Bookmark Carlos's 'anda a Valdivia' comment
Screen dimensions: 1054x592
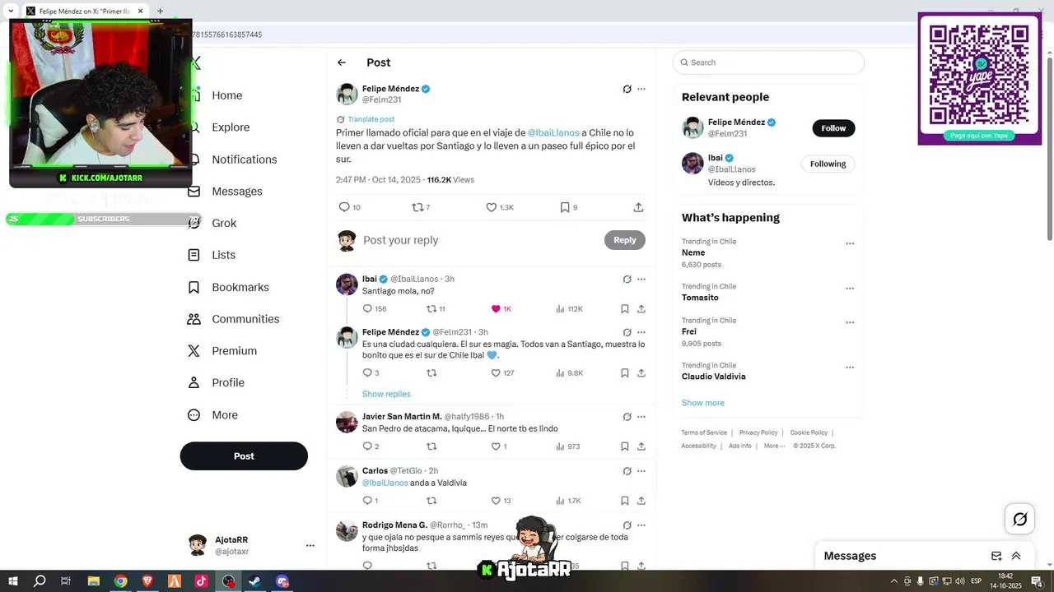[x=625, y=501]
